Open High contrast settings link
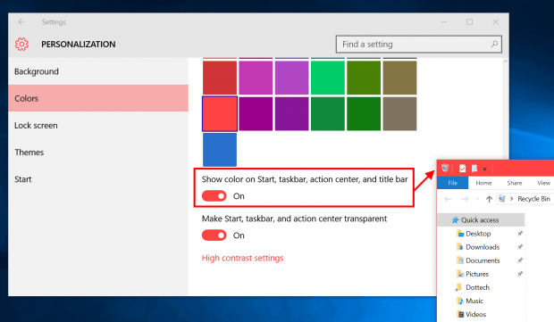Viewport: 554px width, 322px height. coord(242,258)
